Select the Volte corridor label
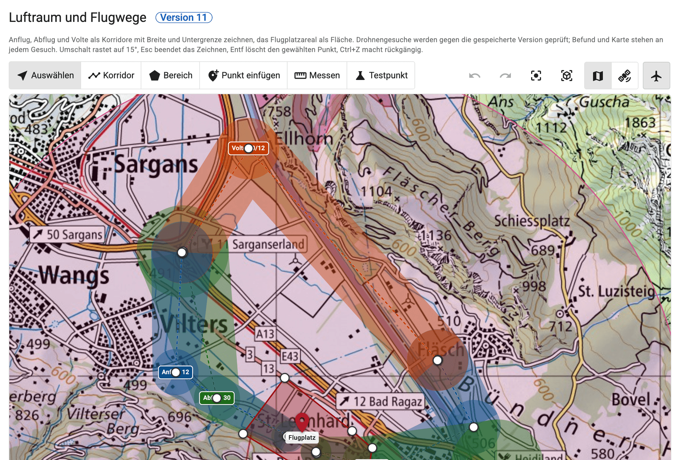 248,148
